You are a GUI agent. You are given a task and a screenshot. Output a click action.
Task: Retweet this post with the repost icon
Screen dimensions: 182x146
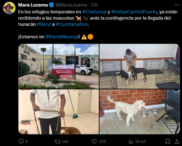point(58,141)
